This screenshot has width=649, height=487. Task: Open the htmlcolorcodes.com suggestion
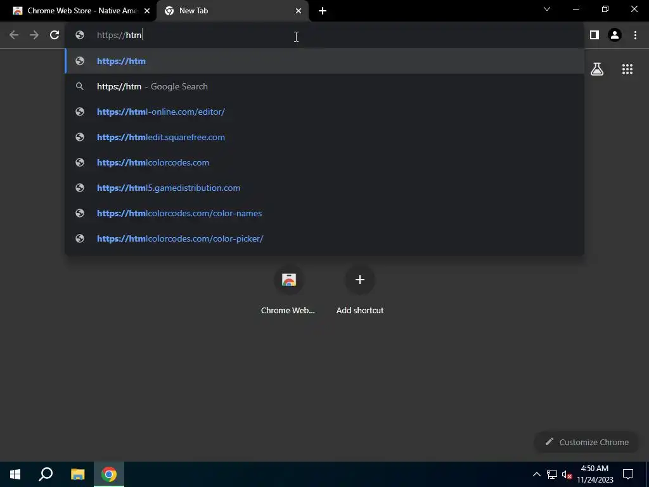[324, 162]
